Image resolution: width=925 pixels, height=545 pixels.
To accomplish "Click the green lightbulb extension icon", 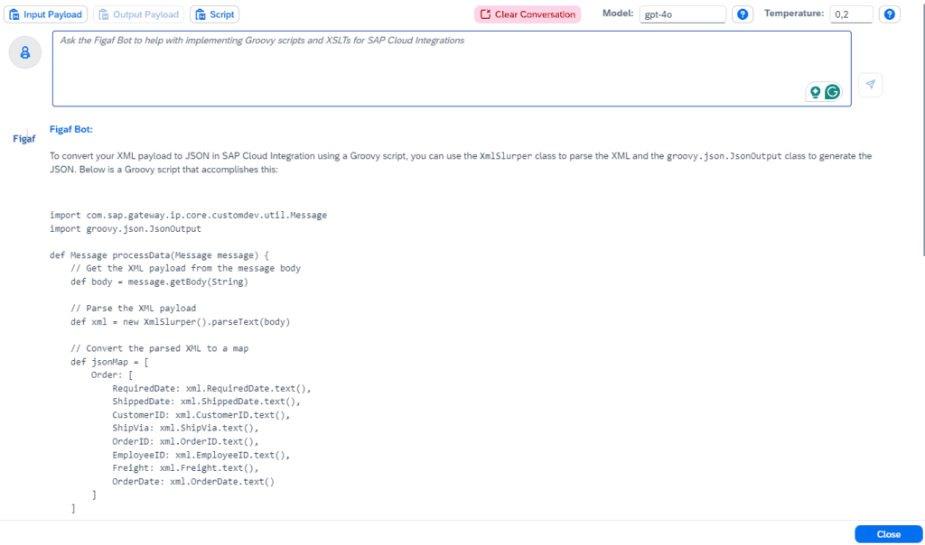I will tap(816, 92).
